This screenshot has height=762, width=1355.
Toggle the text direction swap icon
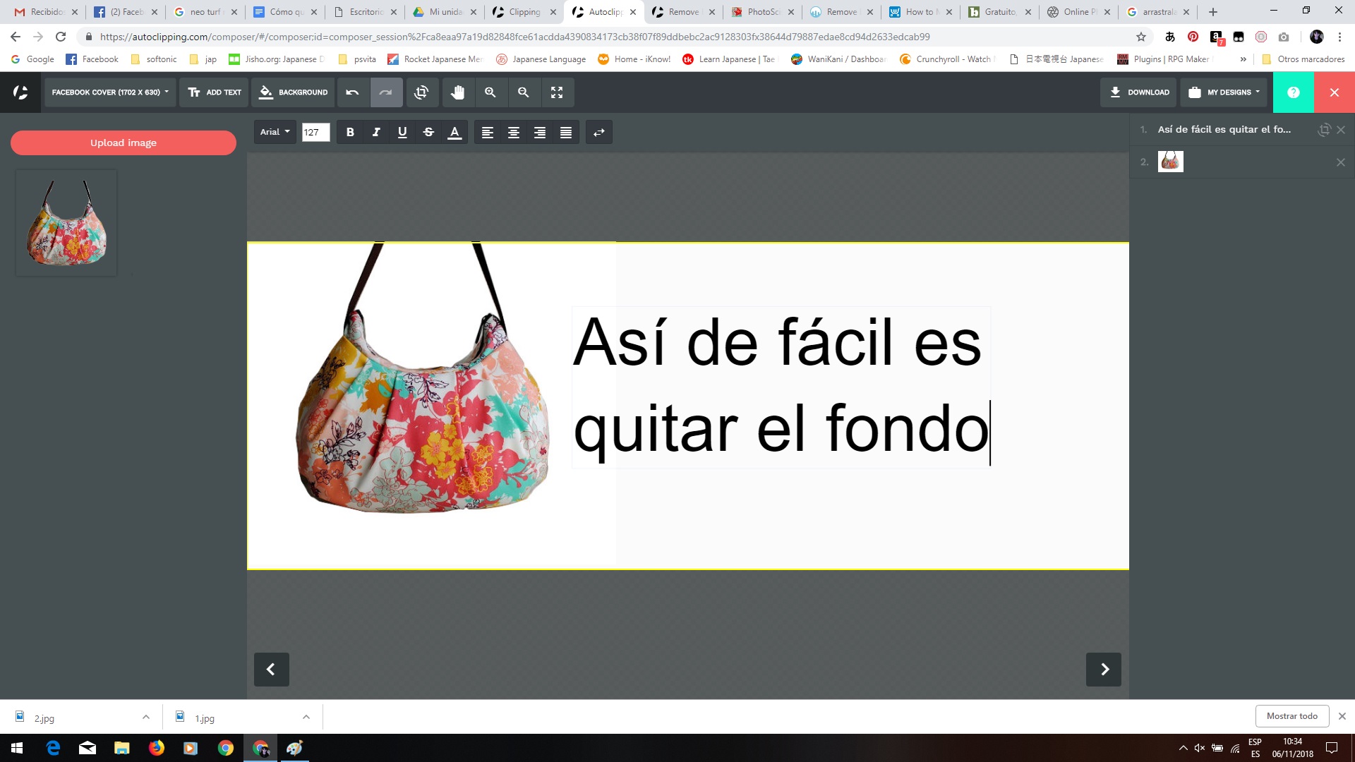click(x=598, y=132)
